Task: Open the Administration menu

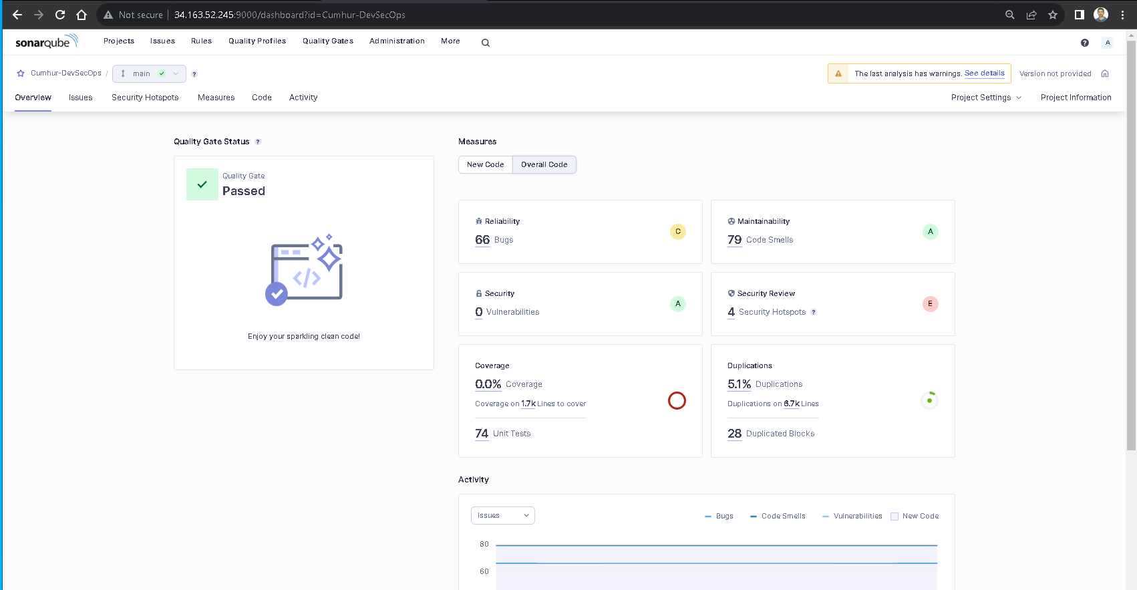Action: (397, 41)
